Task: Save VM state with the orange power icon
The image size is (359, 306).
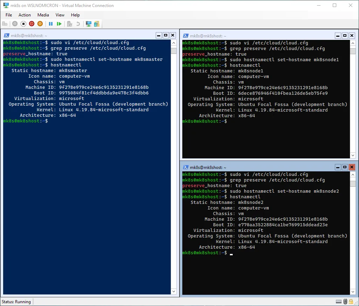Action: (40, 24)
